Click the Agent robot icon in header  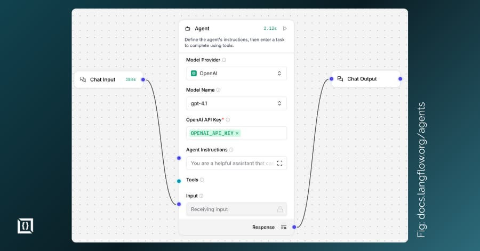pyautogui.click(x=188, y=28)
